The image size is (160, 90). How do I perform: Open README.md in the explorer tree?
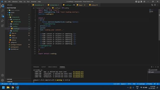pyautogui.click(x=14, y=49)
